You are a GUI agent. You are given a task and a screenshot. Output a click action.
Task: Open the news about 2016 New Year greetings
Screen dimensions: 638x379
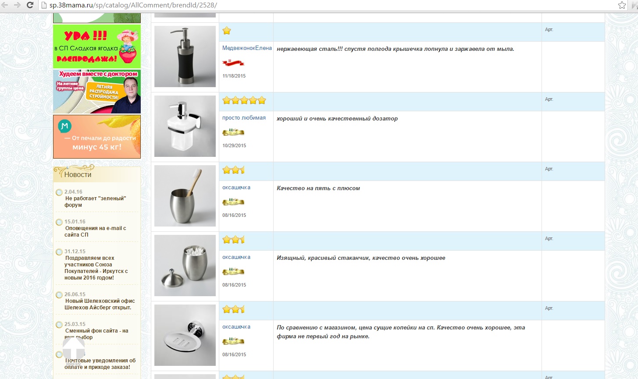tap(96, 268)
